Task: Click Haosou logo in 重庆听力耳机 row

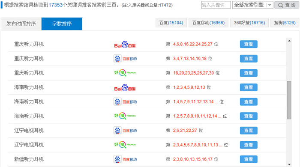Action: [125, 73]
